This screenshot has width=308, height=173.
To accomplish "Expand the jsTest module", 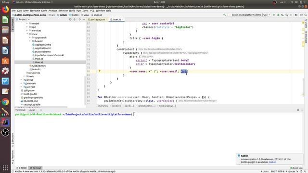I will click(x=21, y=80).
